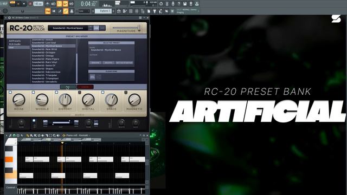Click the save project floppy icon
Viewport: 347px width, 195px height.
point(185,4)
